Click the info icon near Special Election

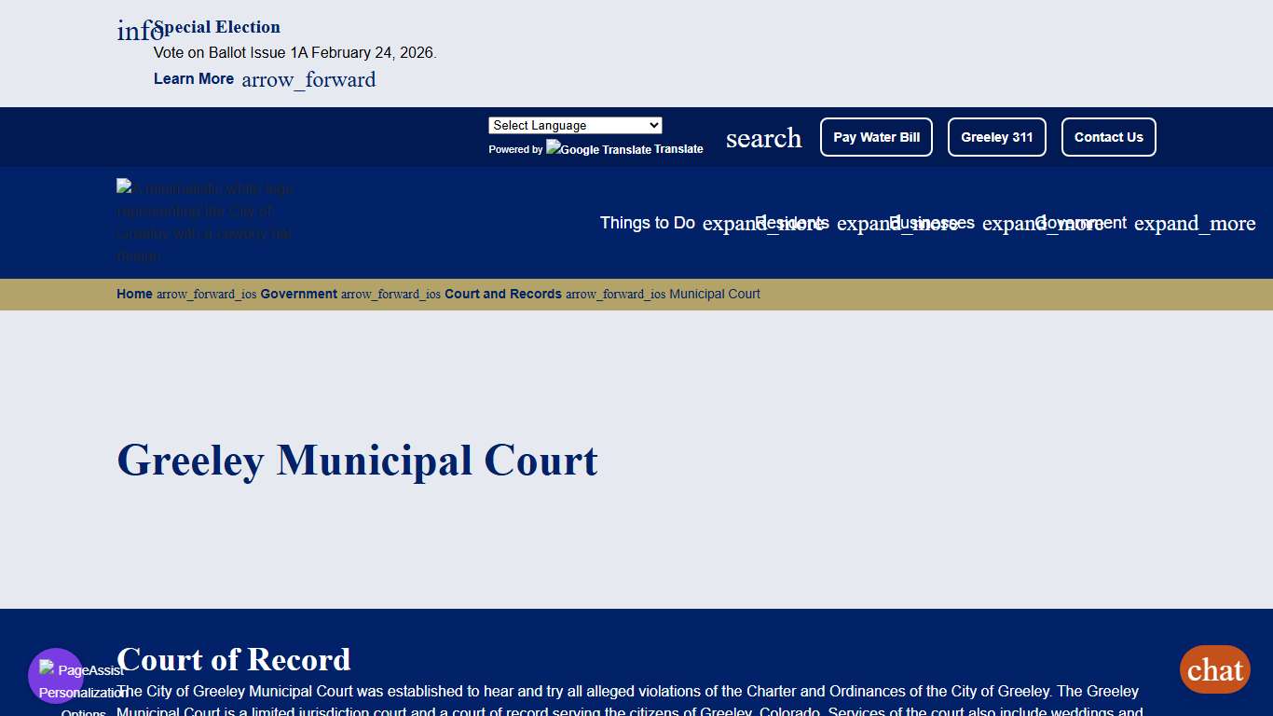(x=141, y=30)
